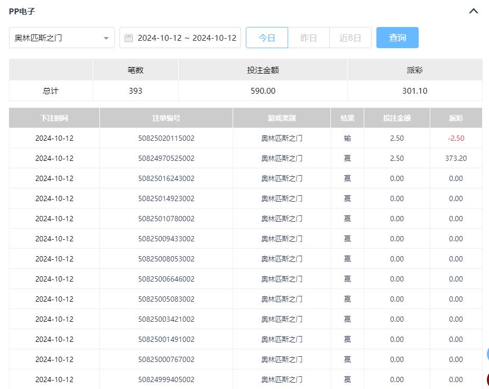Viewport: 489px width, 389px height.
Task: Click the 注单编号 column header
Action: click(166, 118)
